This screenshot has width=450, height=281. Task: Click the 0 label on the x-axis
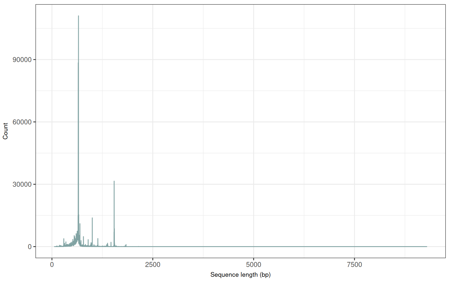pyautogui.click(x=52, y=265)
